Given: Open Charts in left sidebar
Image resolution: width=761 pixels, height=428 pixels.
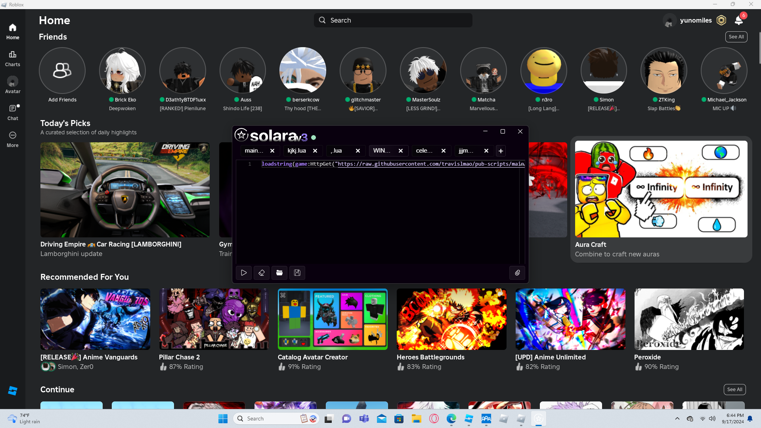Looking at the screenshot, I should 13,58.
